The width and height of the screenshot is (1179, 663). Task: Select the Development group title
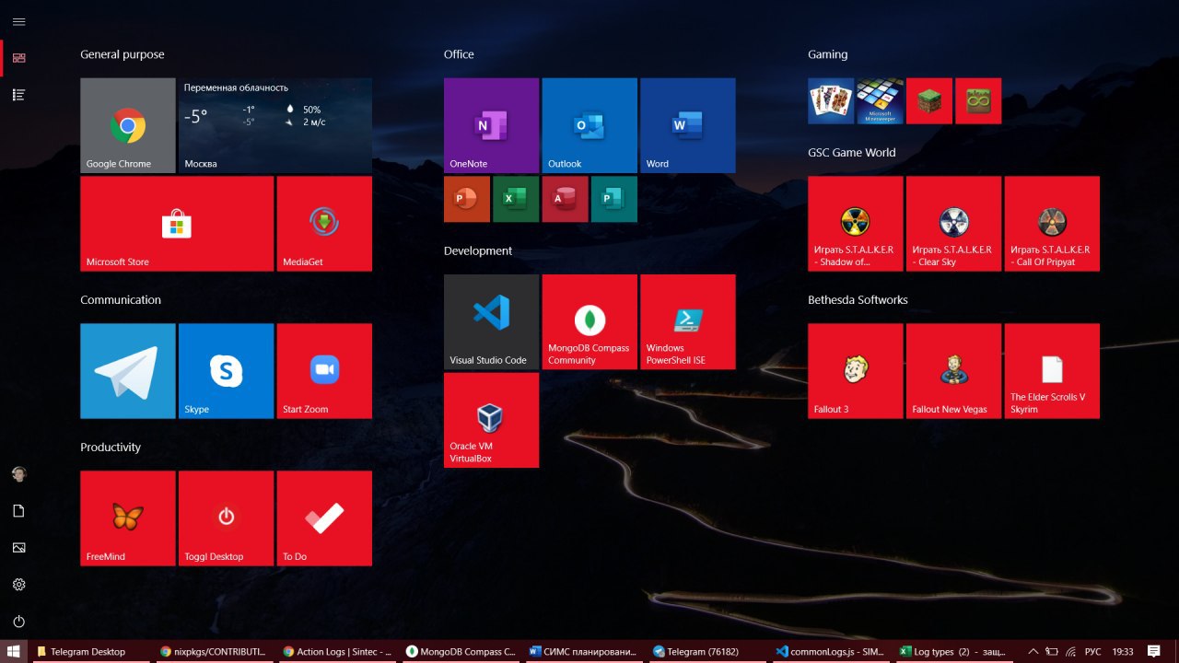click(478, 250)
